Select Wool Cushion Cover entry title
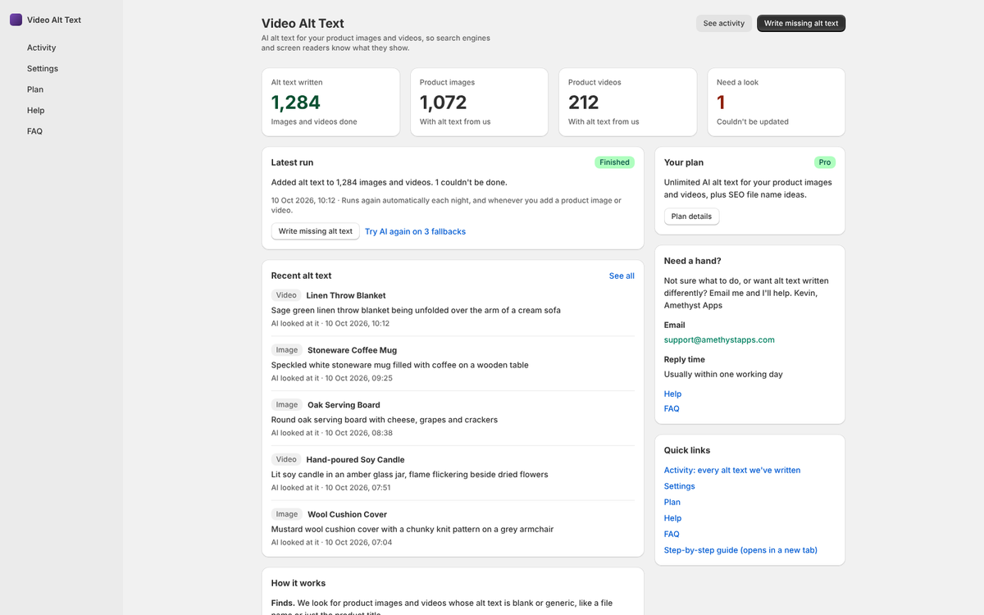This screenshot has width=984, height=615. coord(347,515)
